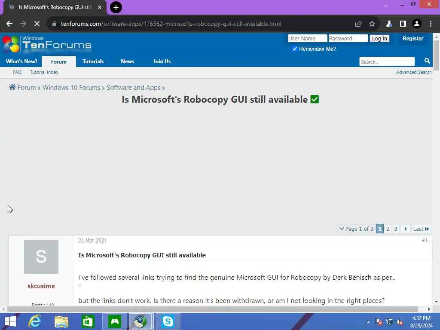The height and width of the screenshot is (330, 440).
Task: Jump to page 3 of the thread
Action: coord(396,229)
